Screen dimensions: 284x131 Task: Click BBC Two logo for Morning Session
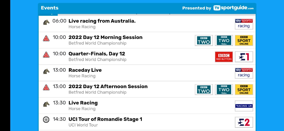click(x=204, y=40)
